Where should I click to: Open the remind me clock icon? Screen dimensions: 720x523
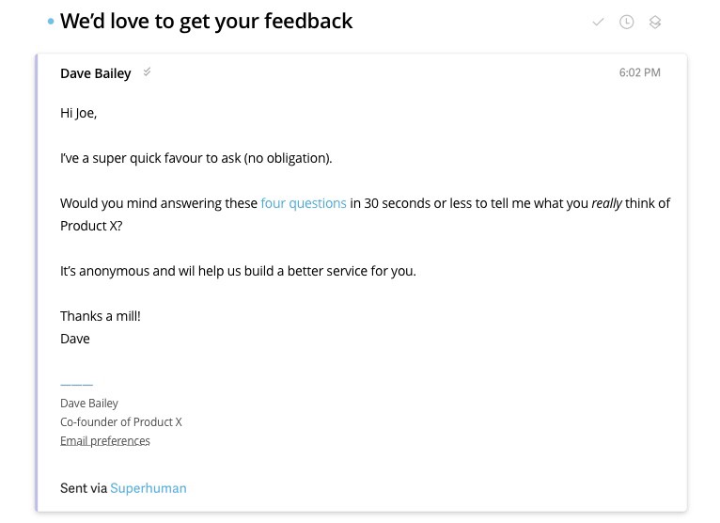point(626,22)
